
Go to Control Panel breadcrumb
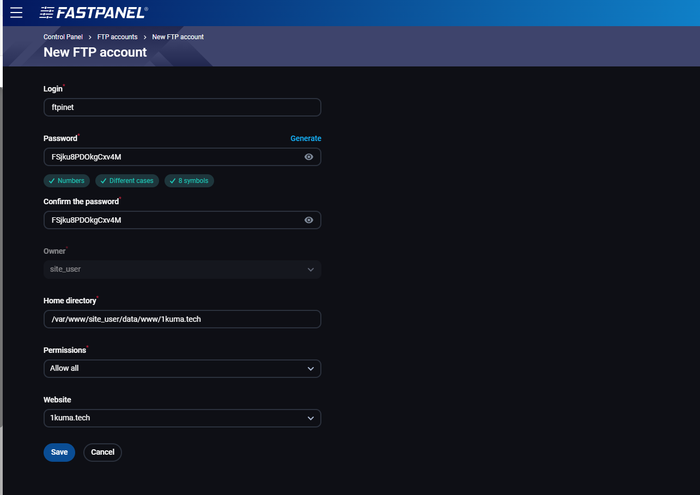[63, 37]
